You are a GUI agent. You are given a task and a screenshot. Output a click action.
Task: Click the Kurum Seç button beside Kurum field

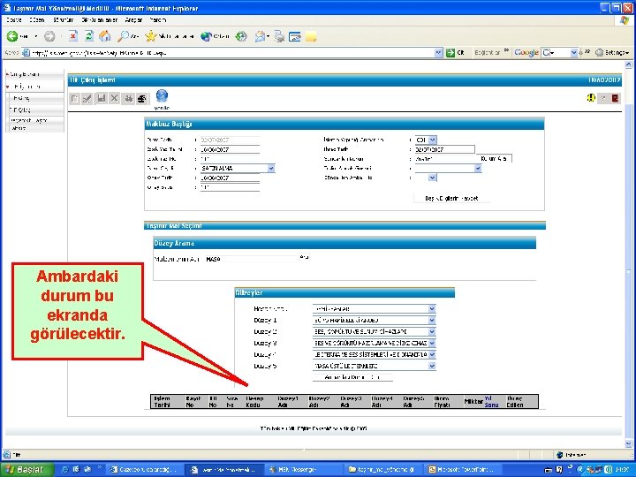494,159
